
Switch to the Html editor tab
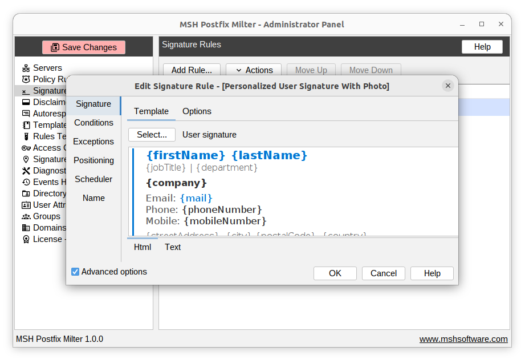pyautogui.click(x=143, y=247)
